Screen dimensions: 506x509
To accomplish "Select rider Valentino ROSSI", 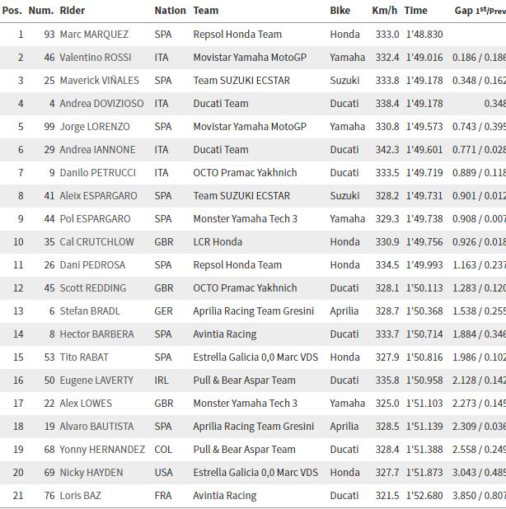I will pos(96,58).
